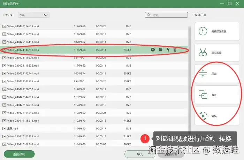The width and height of the screenshot is (244, 160).
Task: Select file name Video_240425114418.mp4
Action: point(23,42)
